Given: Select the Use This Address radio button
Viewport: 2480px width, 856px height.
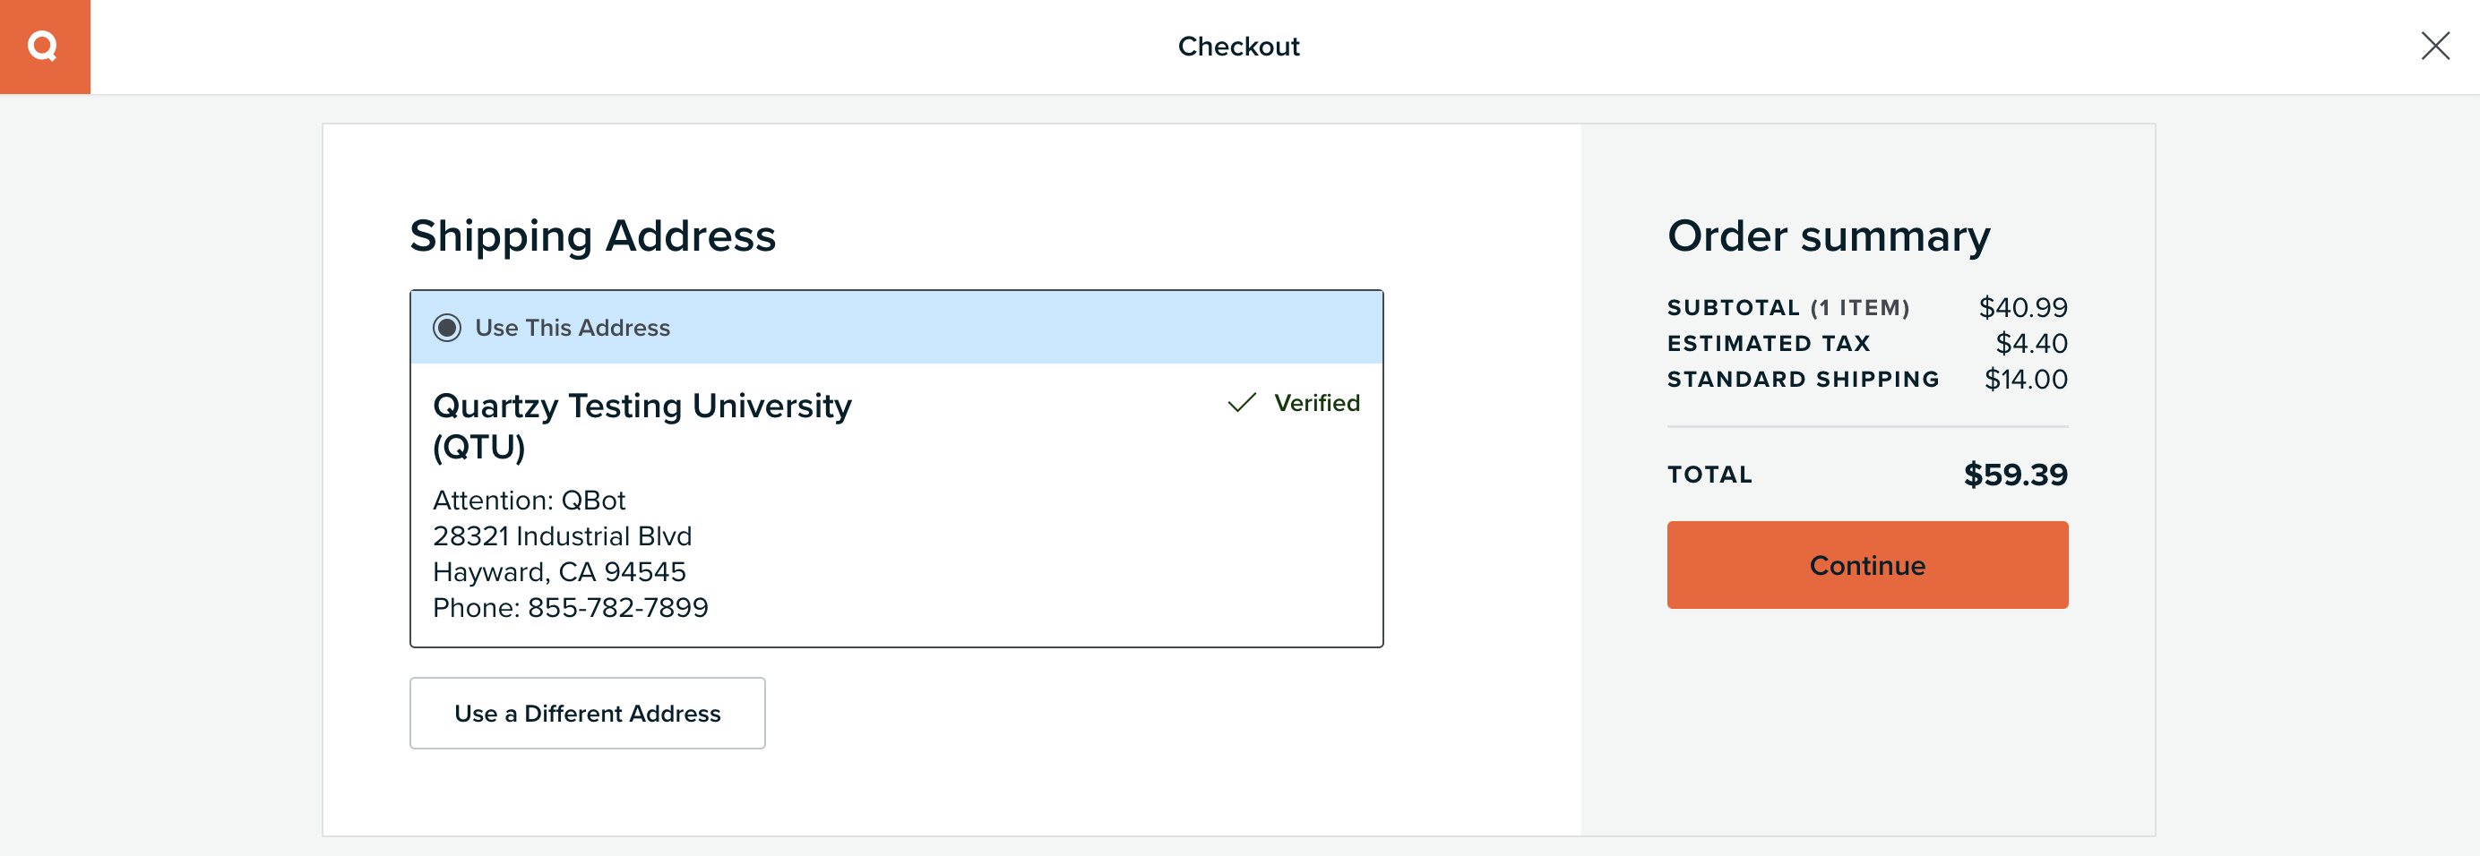Looking at the screenshot, I should [447, 328].
